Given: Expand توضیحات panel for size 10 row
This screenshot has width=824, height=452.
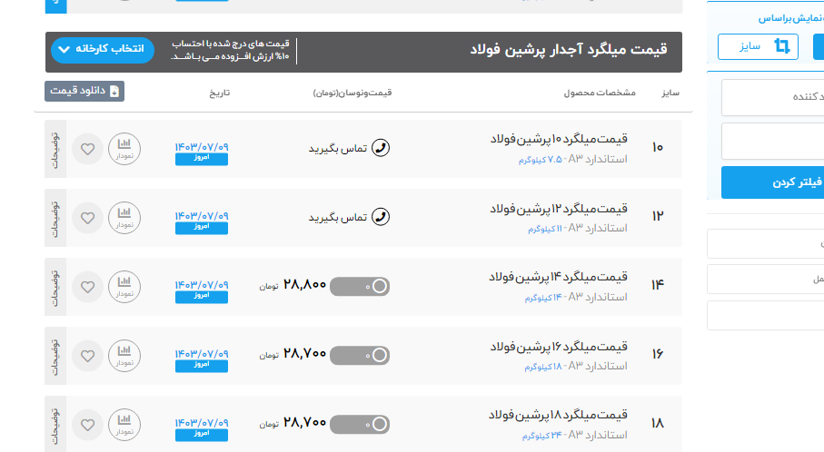Looking at the screenshot, I should pos(55,148).
